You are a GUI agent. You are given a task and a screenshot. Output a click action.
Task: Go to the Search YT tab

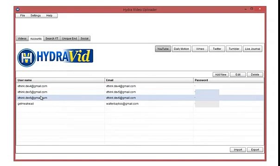coord(52,39)
